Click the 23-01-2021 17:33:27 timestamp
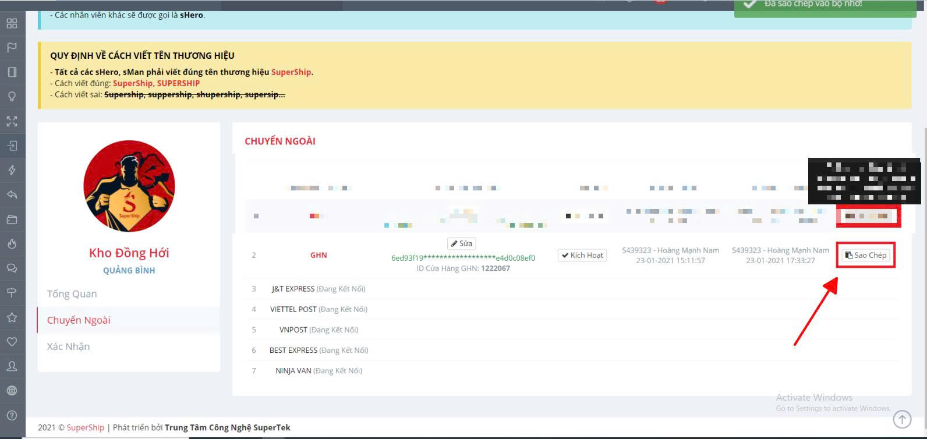 pyautogui.click(x=780, y=260)
